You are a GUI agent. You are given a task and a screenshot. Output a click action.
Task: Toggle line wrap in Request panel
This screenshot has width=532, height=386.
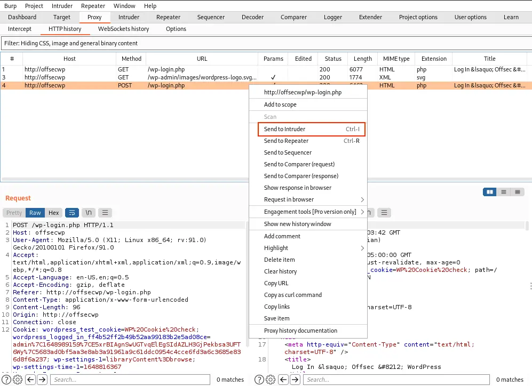click(x=72, y=213)
